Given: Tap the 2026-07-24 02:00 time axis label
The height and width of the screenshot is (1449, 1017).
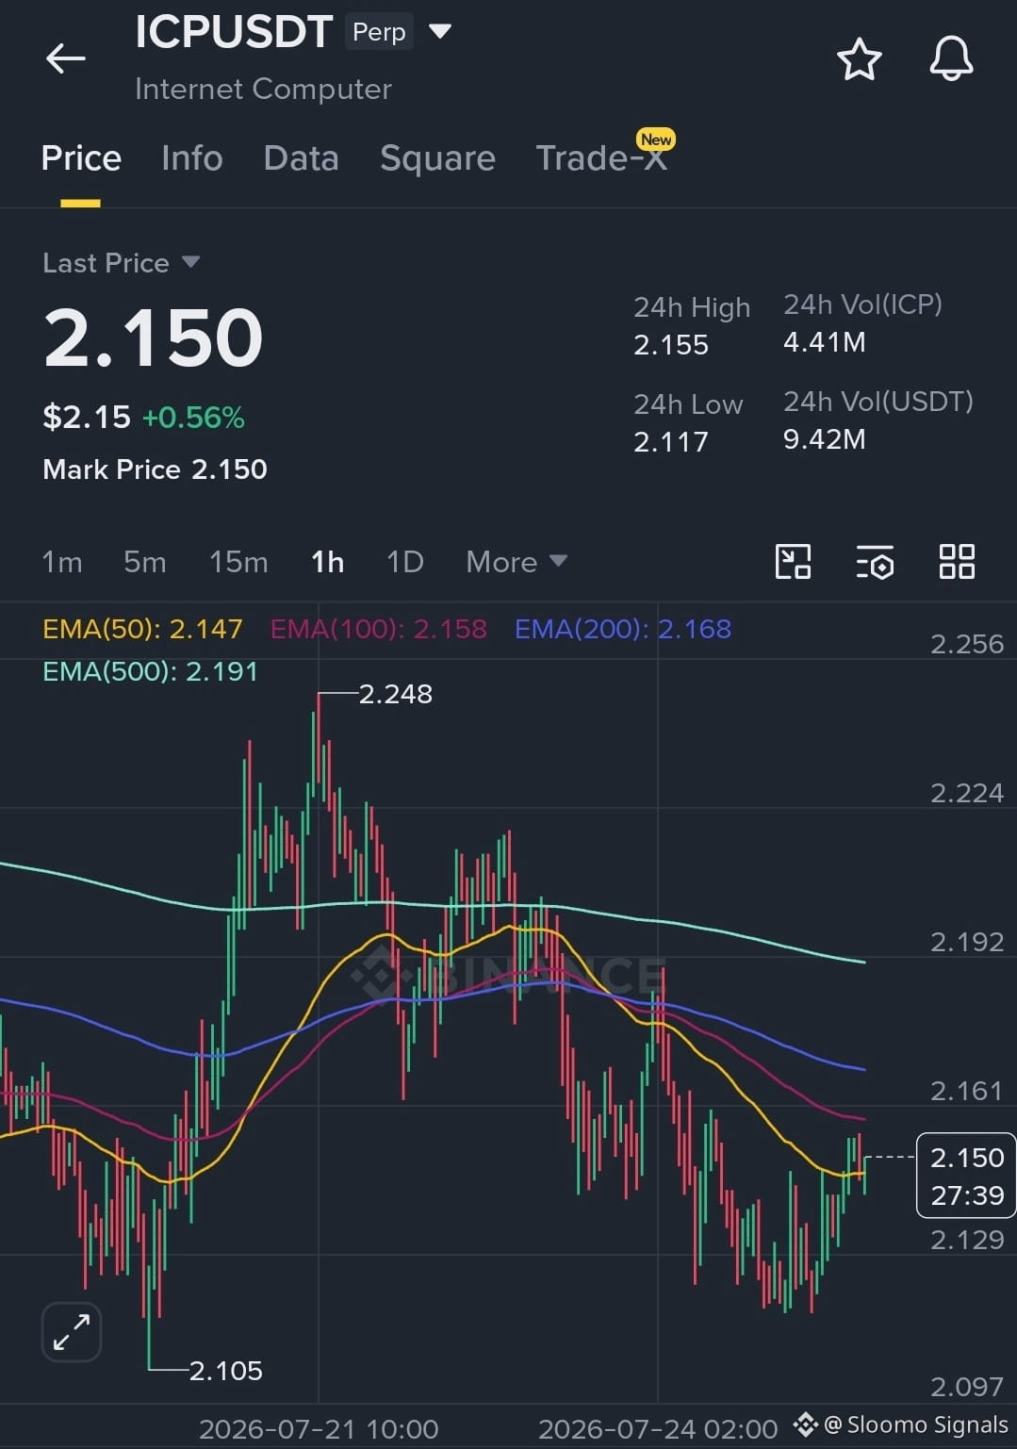Looking at the screenshot, I should coord(658,1429).
